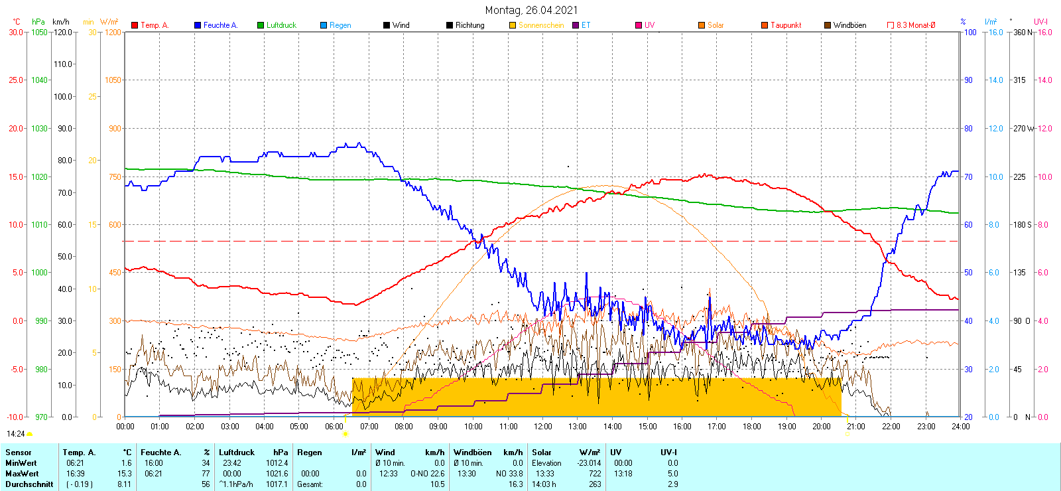The width and height of the screenshot is (1061, 491).
Task: Click the orange Solar legend square
Action: [x=702, y=25]
